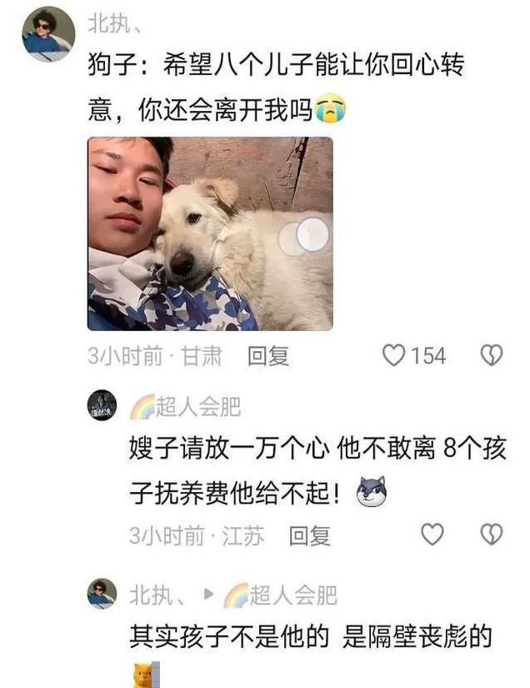
Task: Dislike 北执's top comment with the broken heart
Action: (x=492, y=355)
